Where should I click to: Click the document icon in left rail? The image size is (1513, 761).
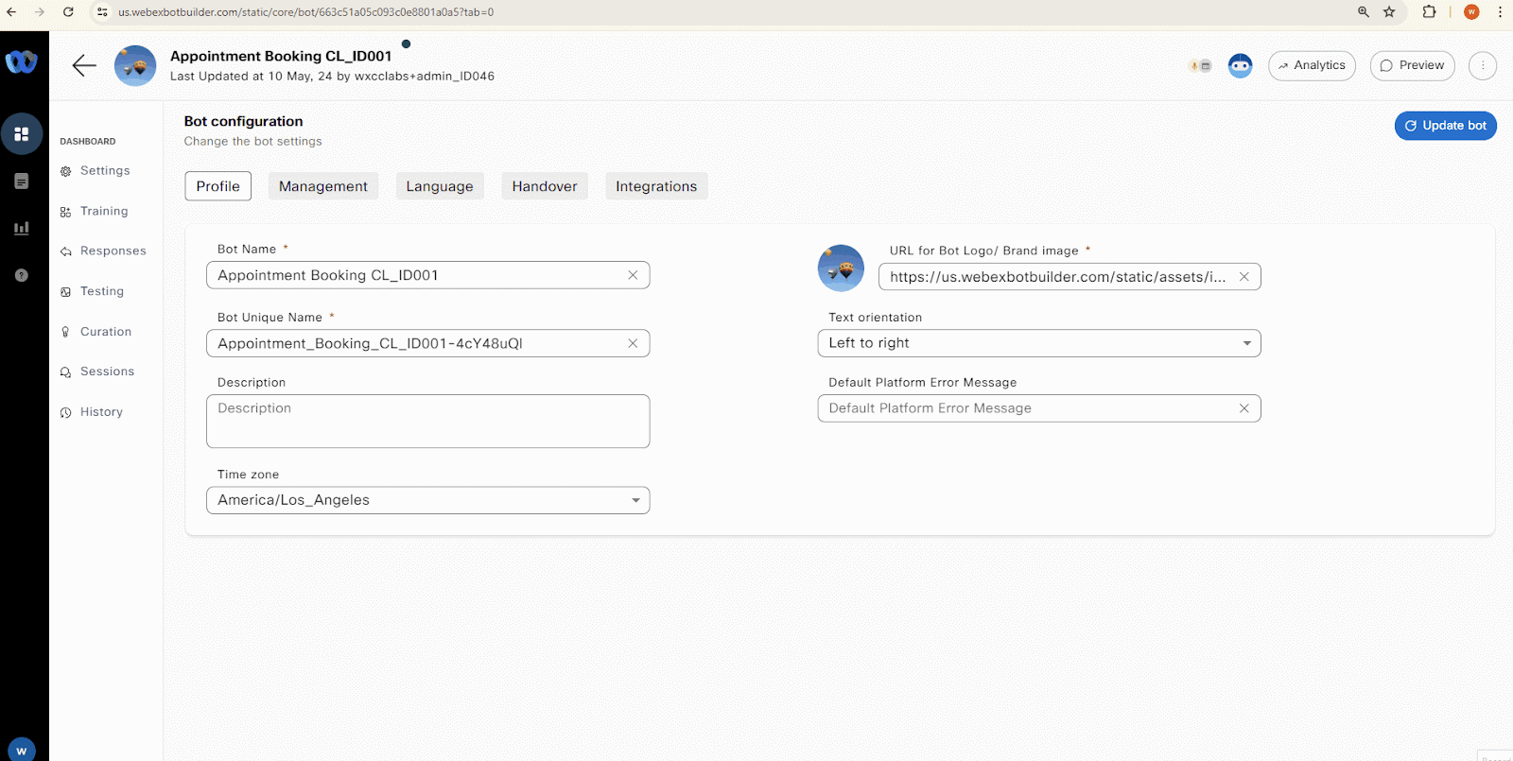coord(22,182)
